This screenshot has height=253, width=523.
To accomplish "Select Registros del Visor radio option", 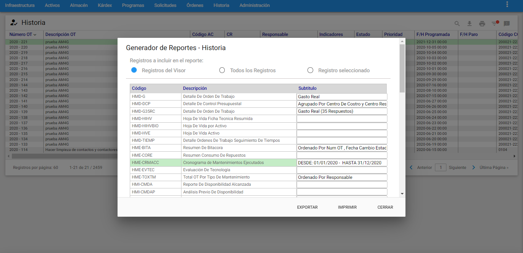I will tap(134, 70).
